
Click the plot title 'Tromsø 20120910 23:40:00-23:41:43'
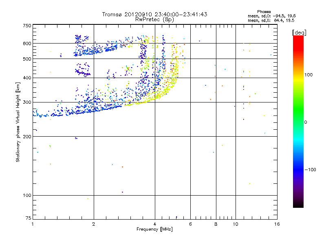pos(154,14)
